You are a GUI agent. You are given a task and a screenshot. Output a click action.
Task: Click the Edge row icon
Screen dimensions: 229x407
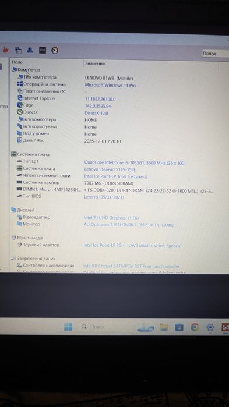point(20,105)
